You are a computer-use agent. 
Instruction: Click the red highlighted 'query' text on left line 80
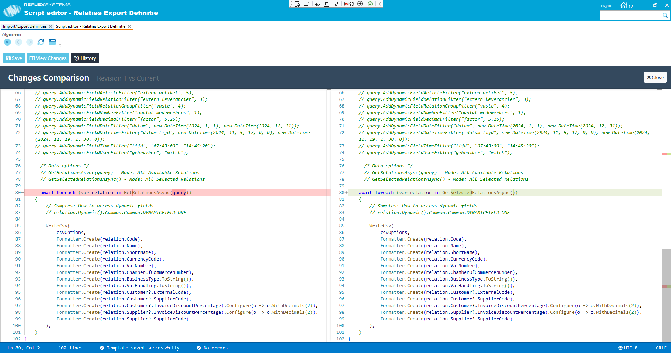tap(179, 193)
